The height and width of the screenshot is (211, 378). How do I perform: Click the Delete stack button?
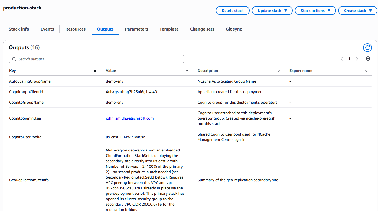233,11
